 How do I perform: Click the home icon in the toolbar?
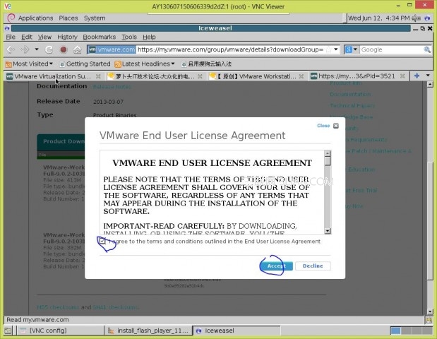coord(78,49)
